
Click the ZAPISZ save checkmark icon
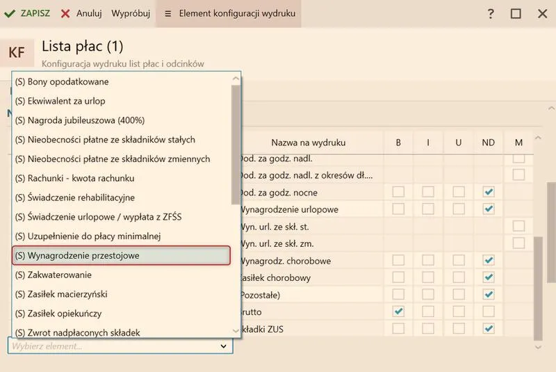(x=10, y=13)
